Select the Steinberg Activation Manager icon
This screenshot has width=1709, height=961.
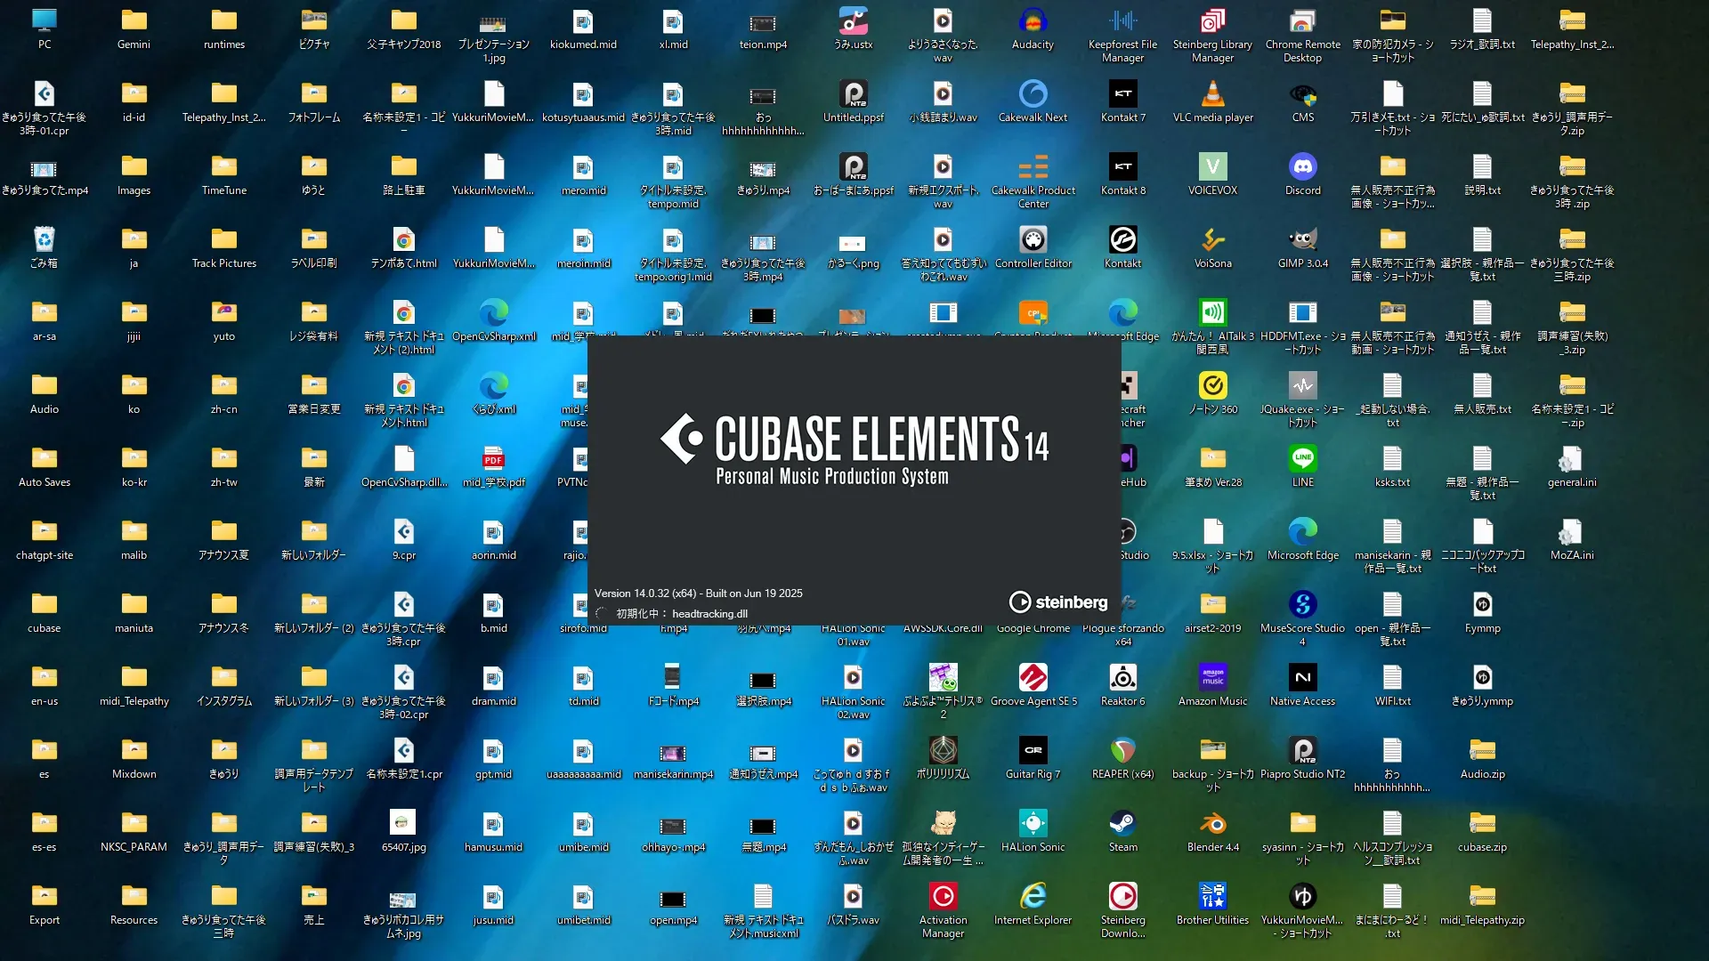pos(943,898)
